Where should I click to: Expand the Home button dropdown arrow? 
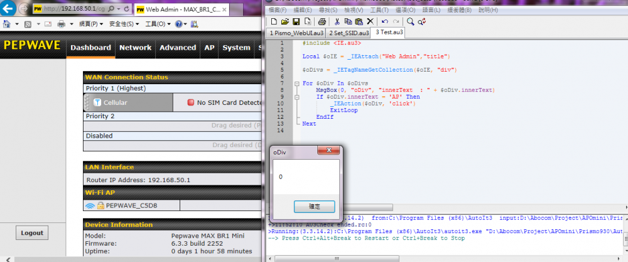pos(17,24)
